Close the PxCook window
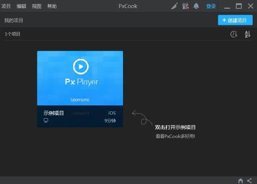 click(x=251, y=6)
